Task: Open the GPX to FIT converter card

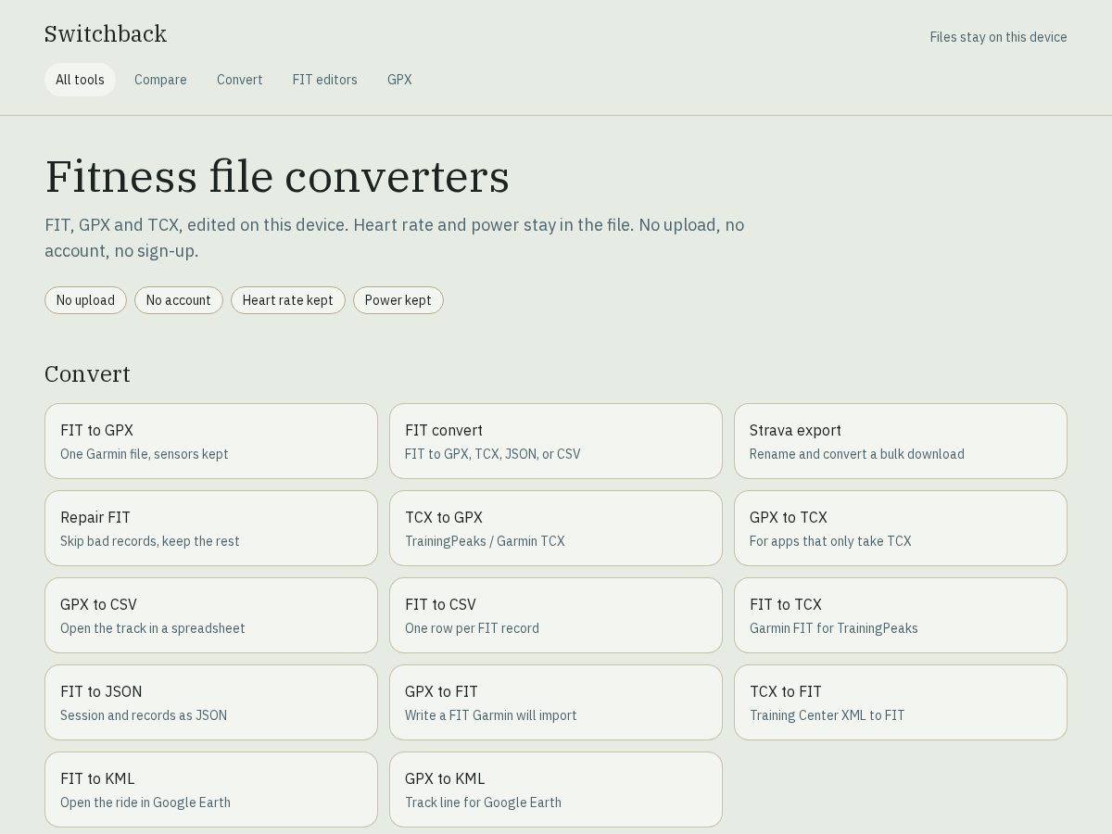Action: tap(556, 702)
